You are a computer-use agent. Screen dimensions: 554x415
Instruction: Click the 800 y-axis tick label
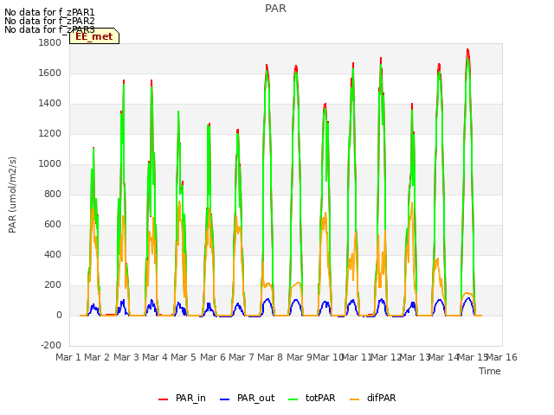pyautogui.click(x=53, y=195)
